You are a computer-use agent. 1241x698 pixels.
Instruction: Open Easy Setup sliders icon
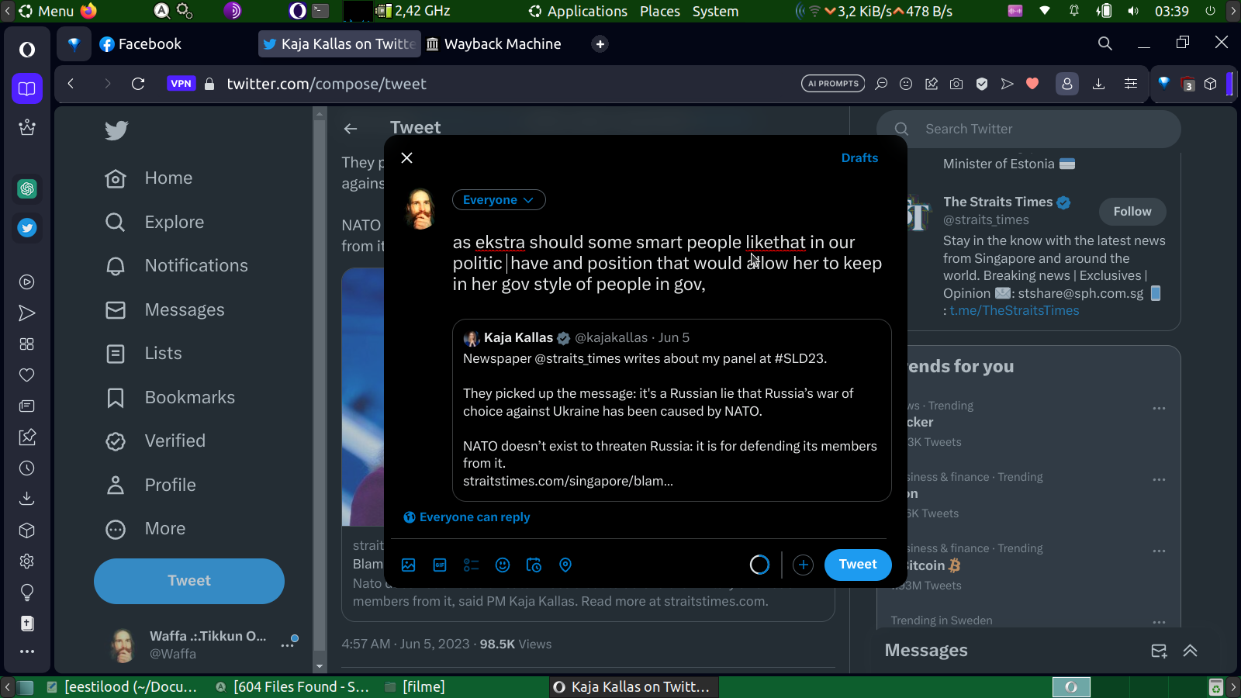pyautogui.click(x=1131, y=84)
